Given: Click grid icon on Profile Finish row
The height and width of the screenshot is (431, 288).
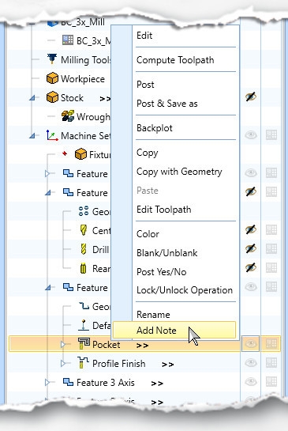Looking at the screenshot, I should (271, 362).
